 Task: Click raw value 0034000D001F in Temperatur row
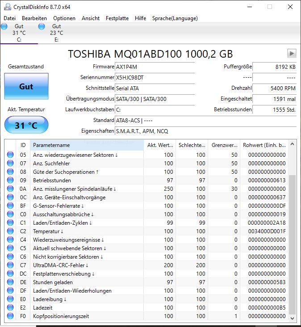[x=267, y=231]
